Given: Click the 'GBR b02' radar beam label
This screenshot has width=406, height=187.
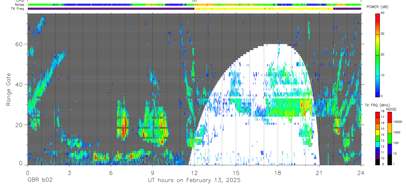Looking at the screenshot, I should (40, 180).
